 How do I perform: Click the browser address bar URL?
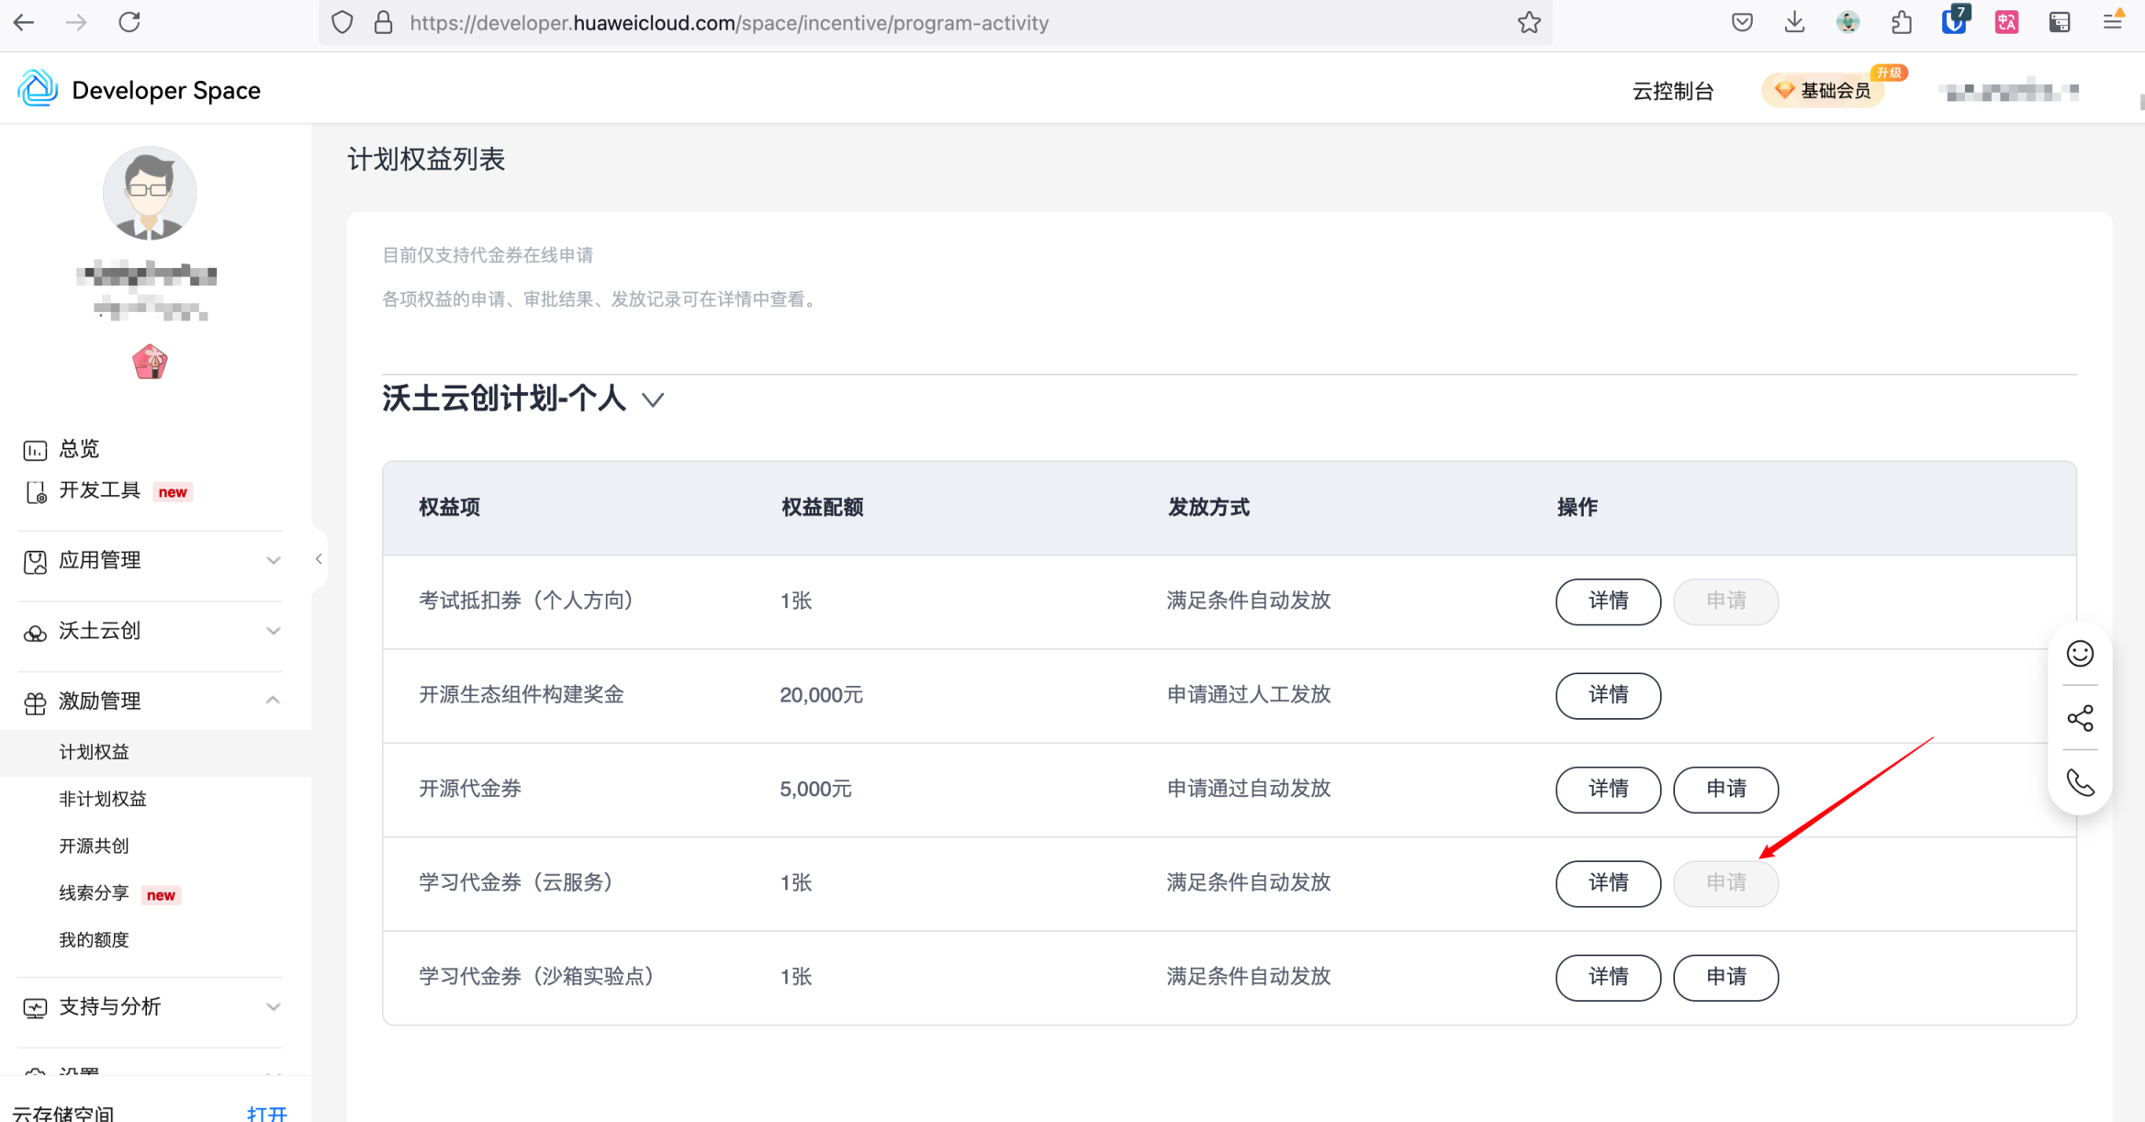pyautogui.click(x=729, y=23)
